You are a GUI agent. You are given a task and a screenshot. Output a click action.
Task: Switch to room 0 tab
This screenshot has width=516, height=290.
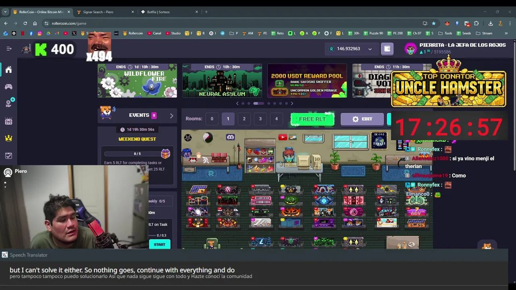(212, 119)
